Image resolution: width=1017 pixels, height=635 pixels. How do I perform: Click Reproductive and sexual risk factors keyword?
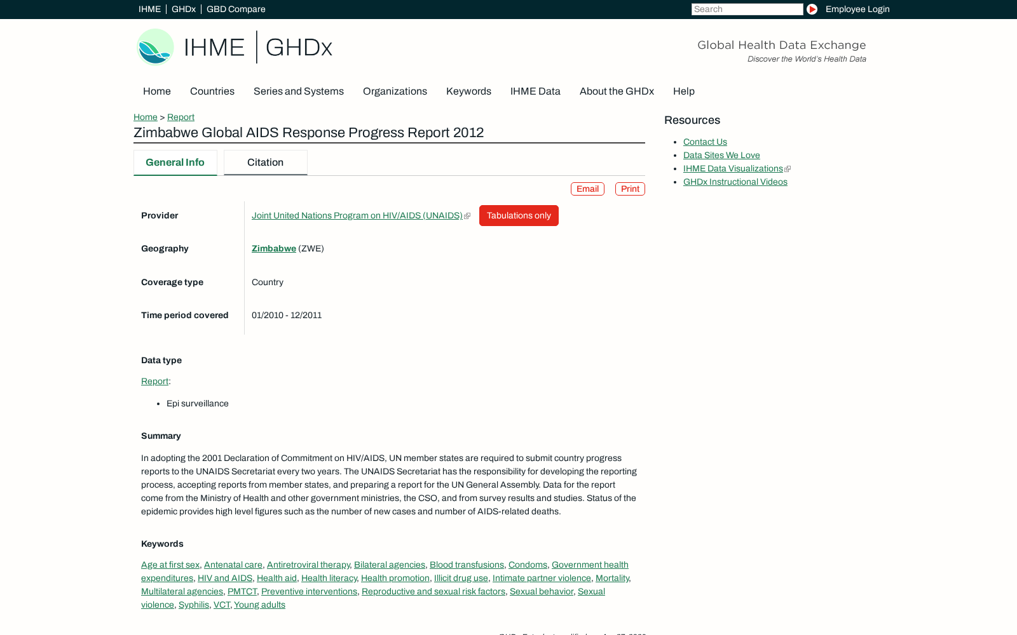pos(433,591)
